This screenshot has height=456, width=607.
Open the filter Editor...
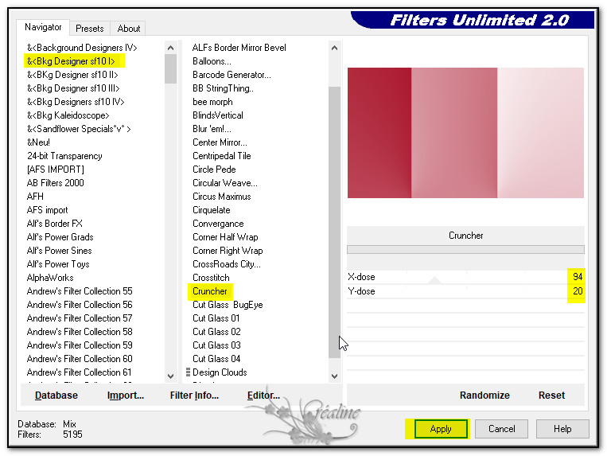[x=263, y=396]
